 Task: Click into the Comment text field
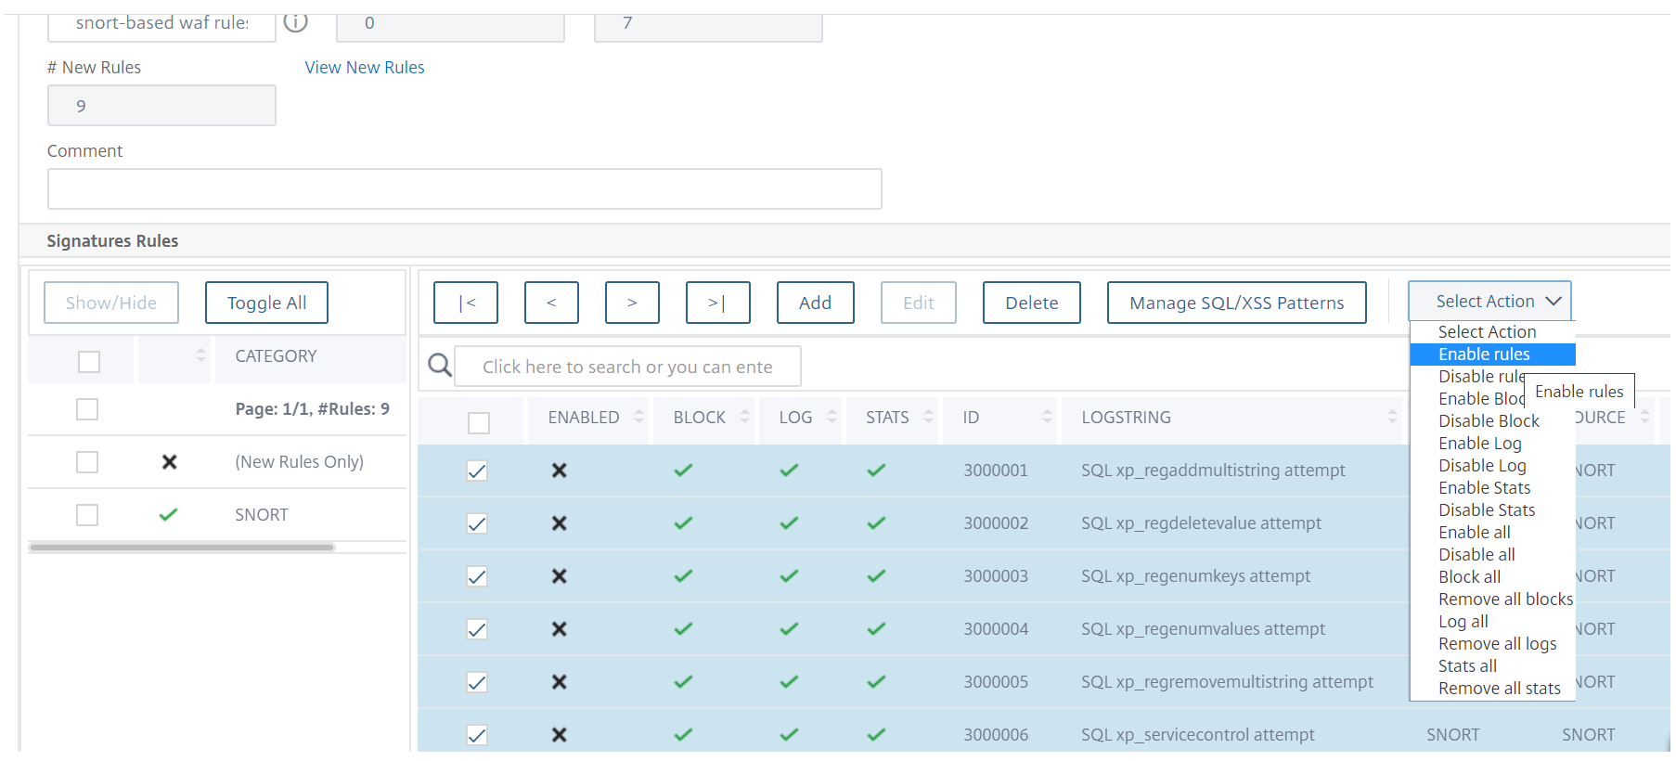[x=464, y=189]
